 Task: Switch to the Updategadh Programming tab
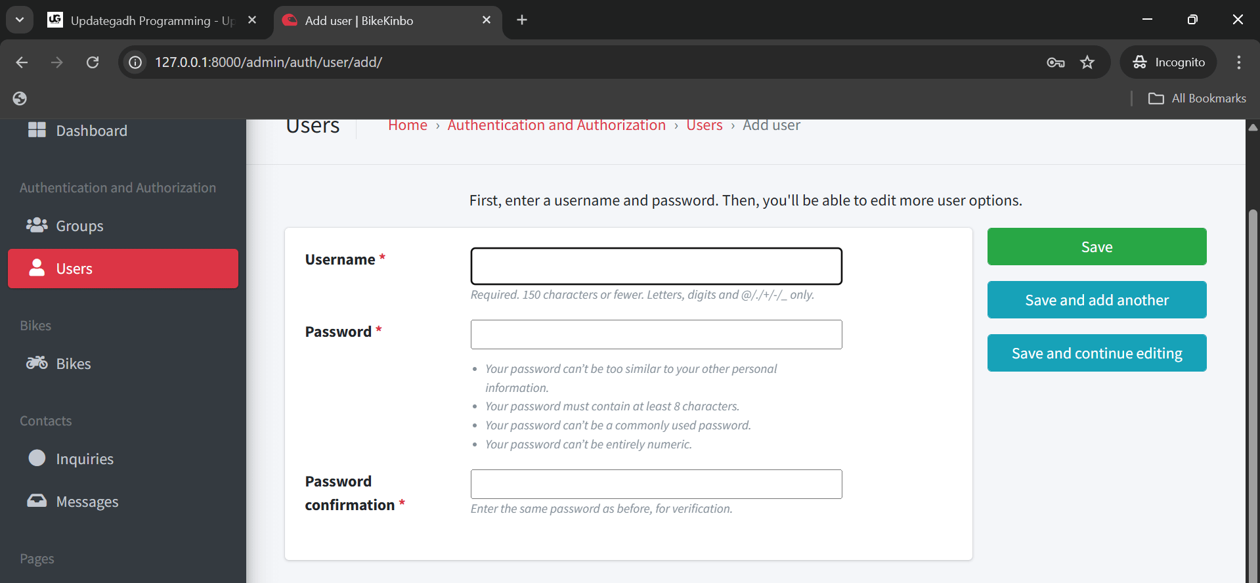(x=151, y=20)
